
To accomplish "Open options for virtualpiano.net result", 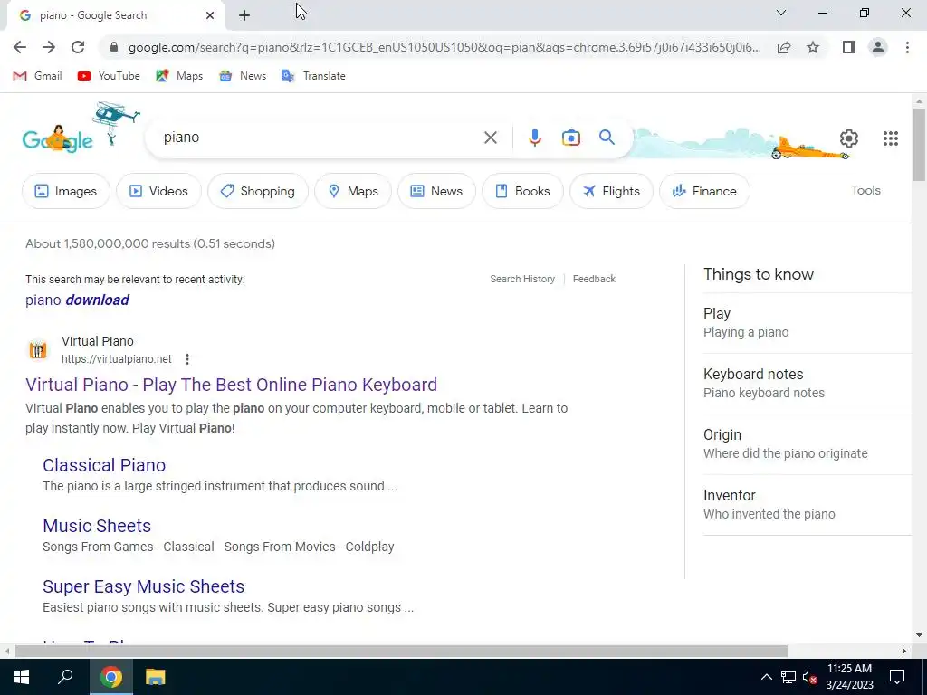I will point(186,358).
